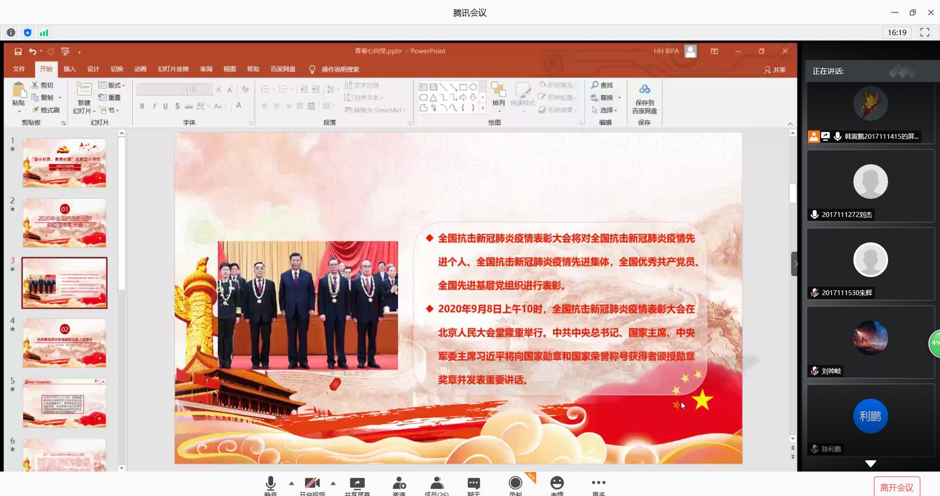Expand the audio options arrow beside microphone
940x496 pixels.
(x=292, y=483)
